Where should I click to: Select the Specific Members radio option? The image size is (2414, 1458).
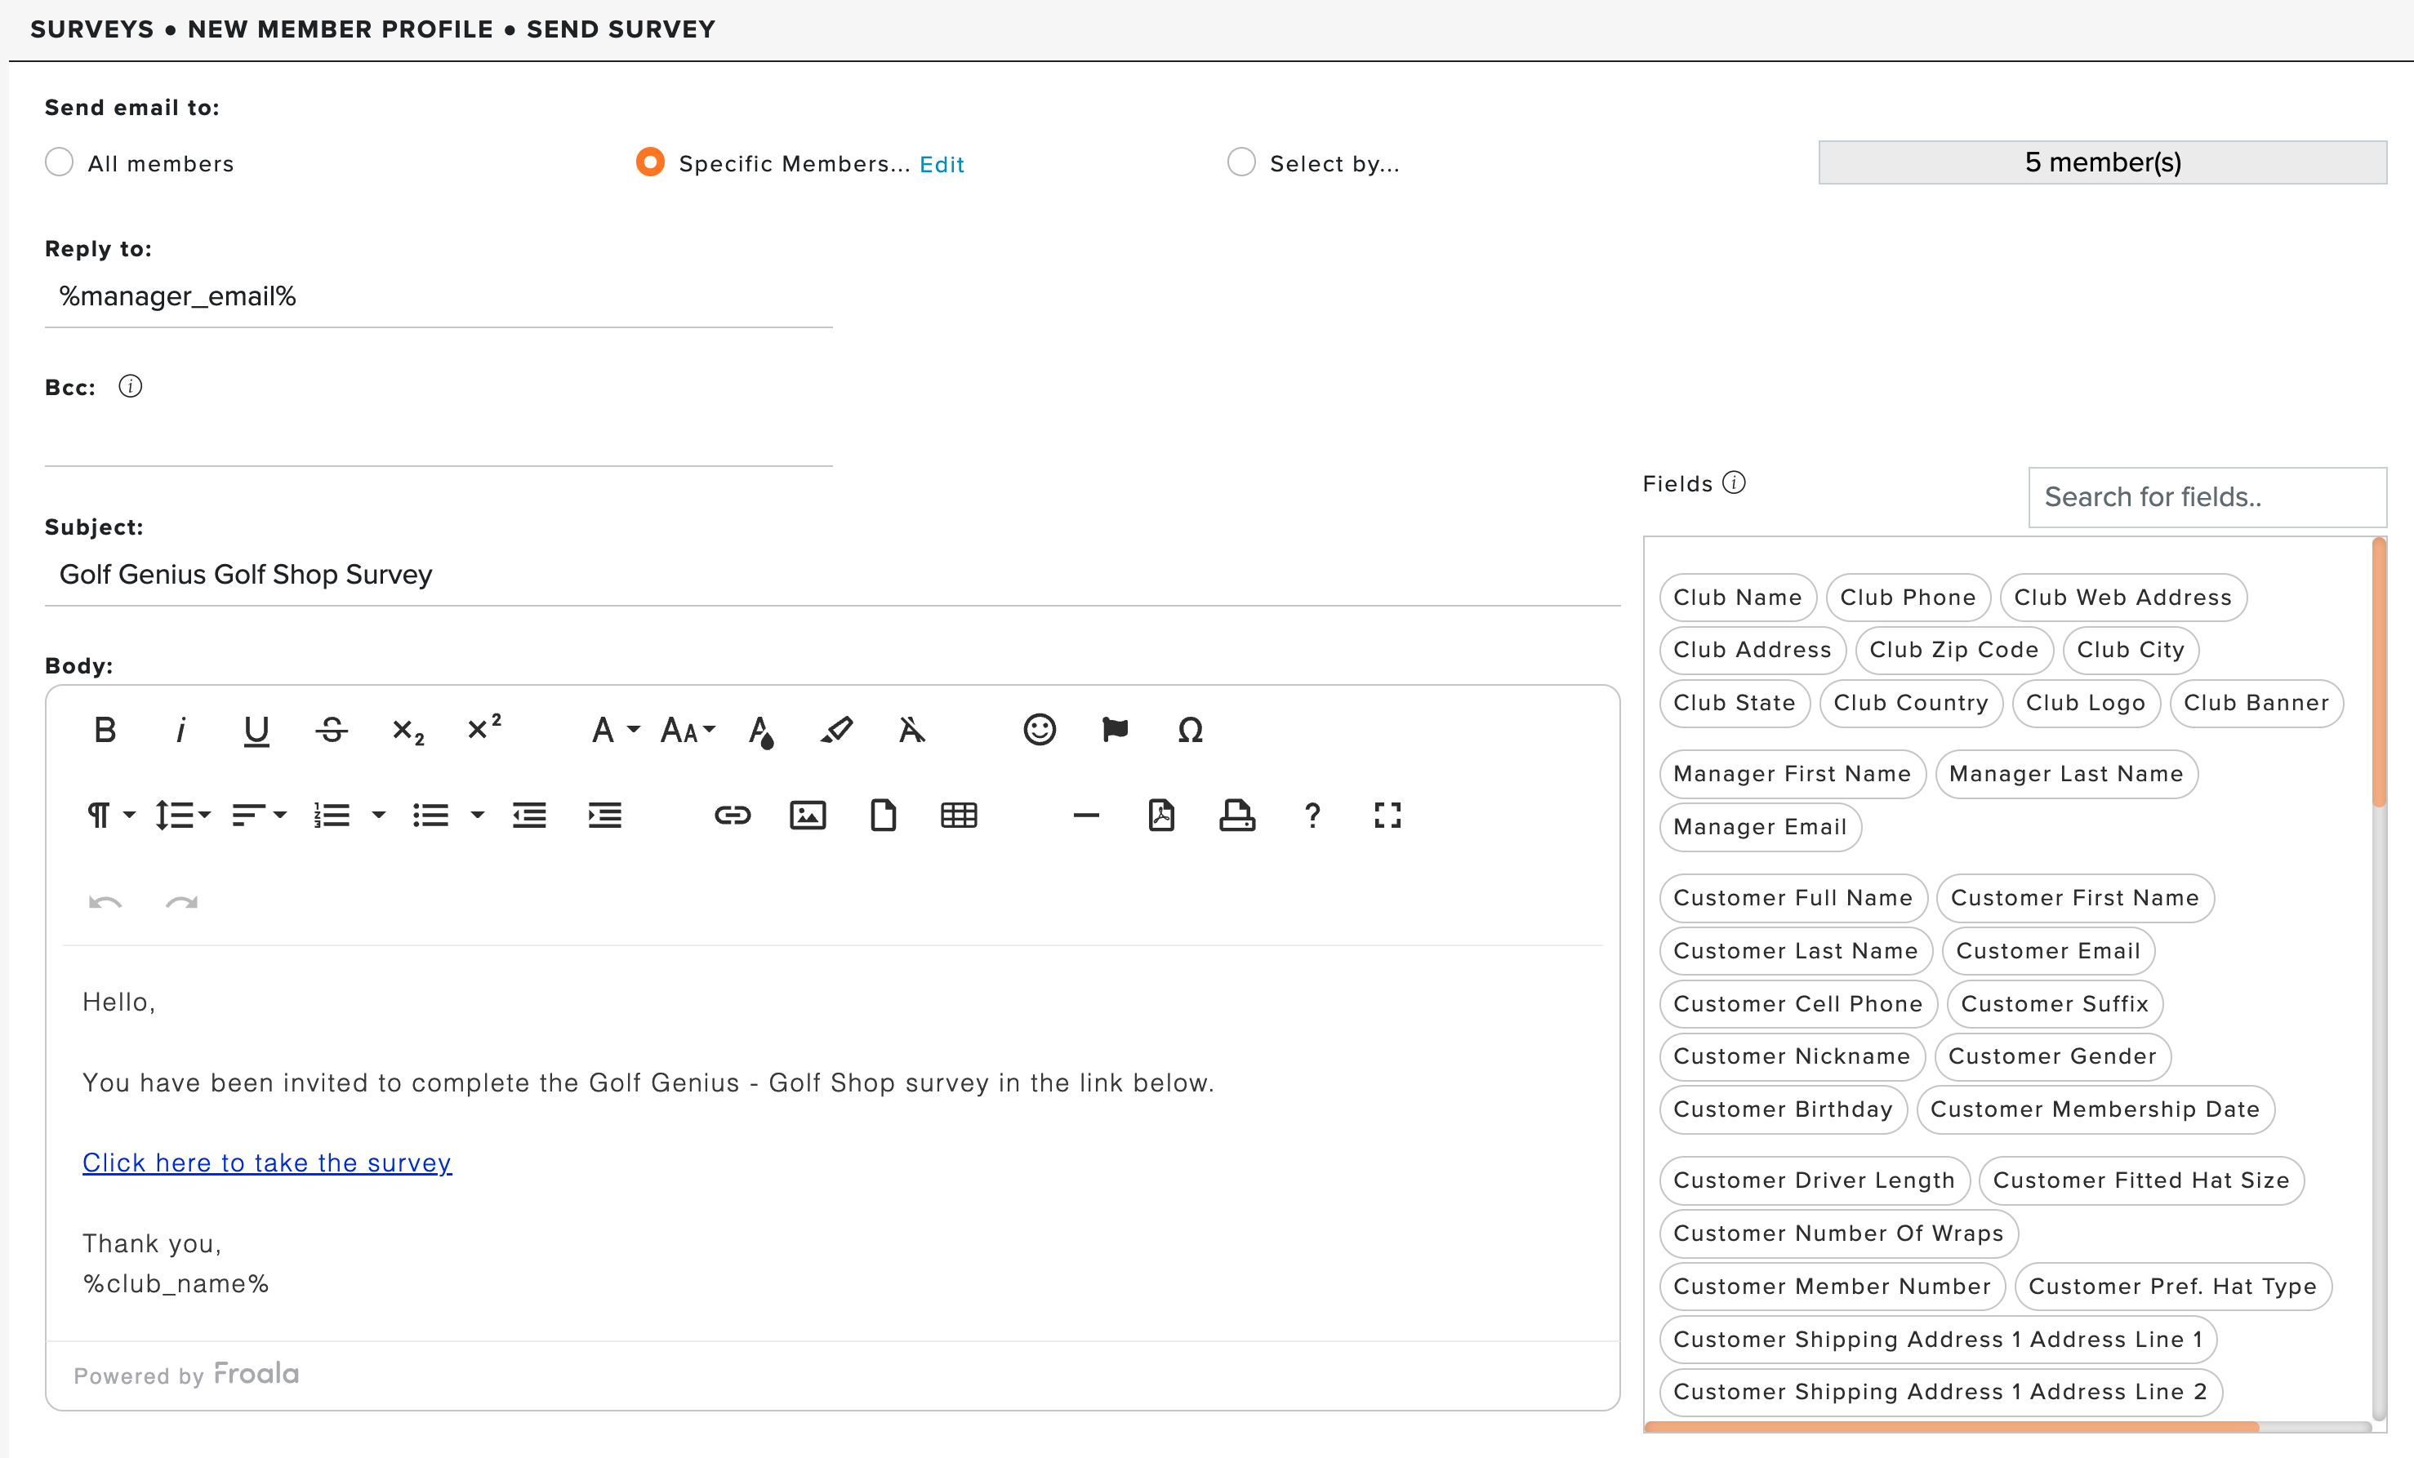(649, 162)
